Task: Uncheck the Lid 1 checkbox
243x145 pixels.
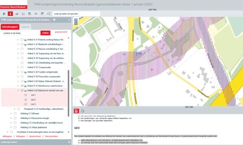Action: pyautogui.click(x=25, y=95)
